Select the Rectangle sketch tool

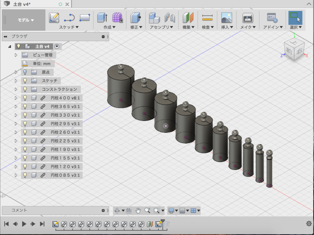[x=85, y=17]
